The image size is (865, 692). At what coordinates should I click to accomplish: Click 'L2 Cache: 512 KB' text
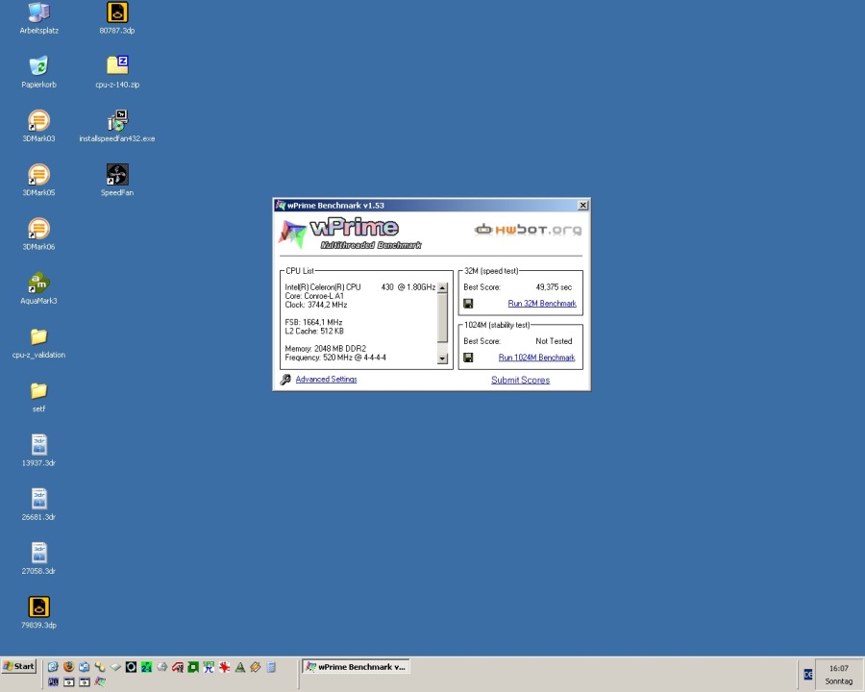pos(314,331)
